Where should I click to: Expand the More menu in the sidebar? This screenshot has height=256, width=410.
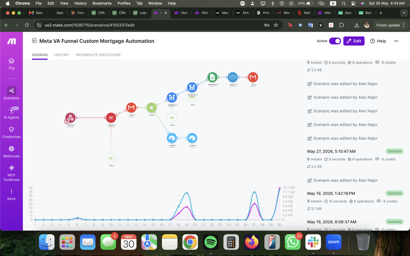click(11, 195)
